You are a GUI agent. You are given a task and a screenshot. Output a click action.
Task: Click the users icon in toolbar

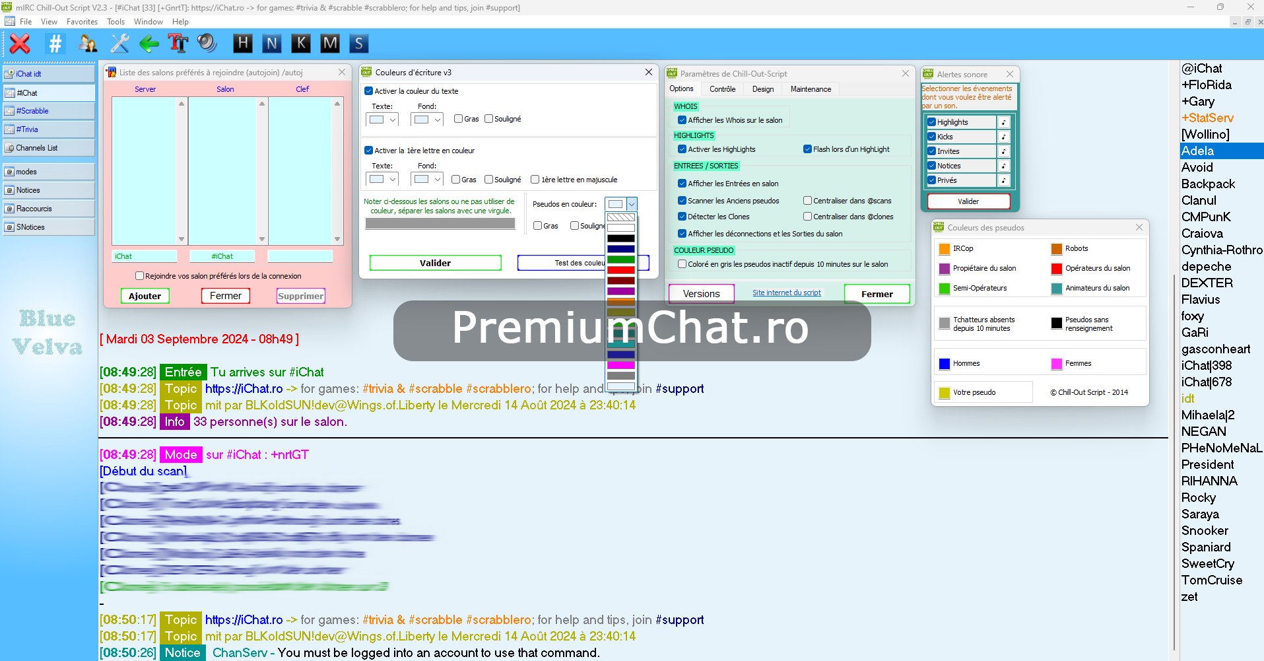point(88,44)
